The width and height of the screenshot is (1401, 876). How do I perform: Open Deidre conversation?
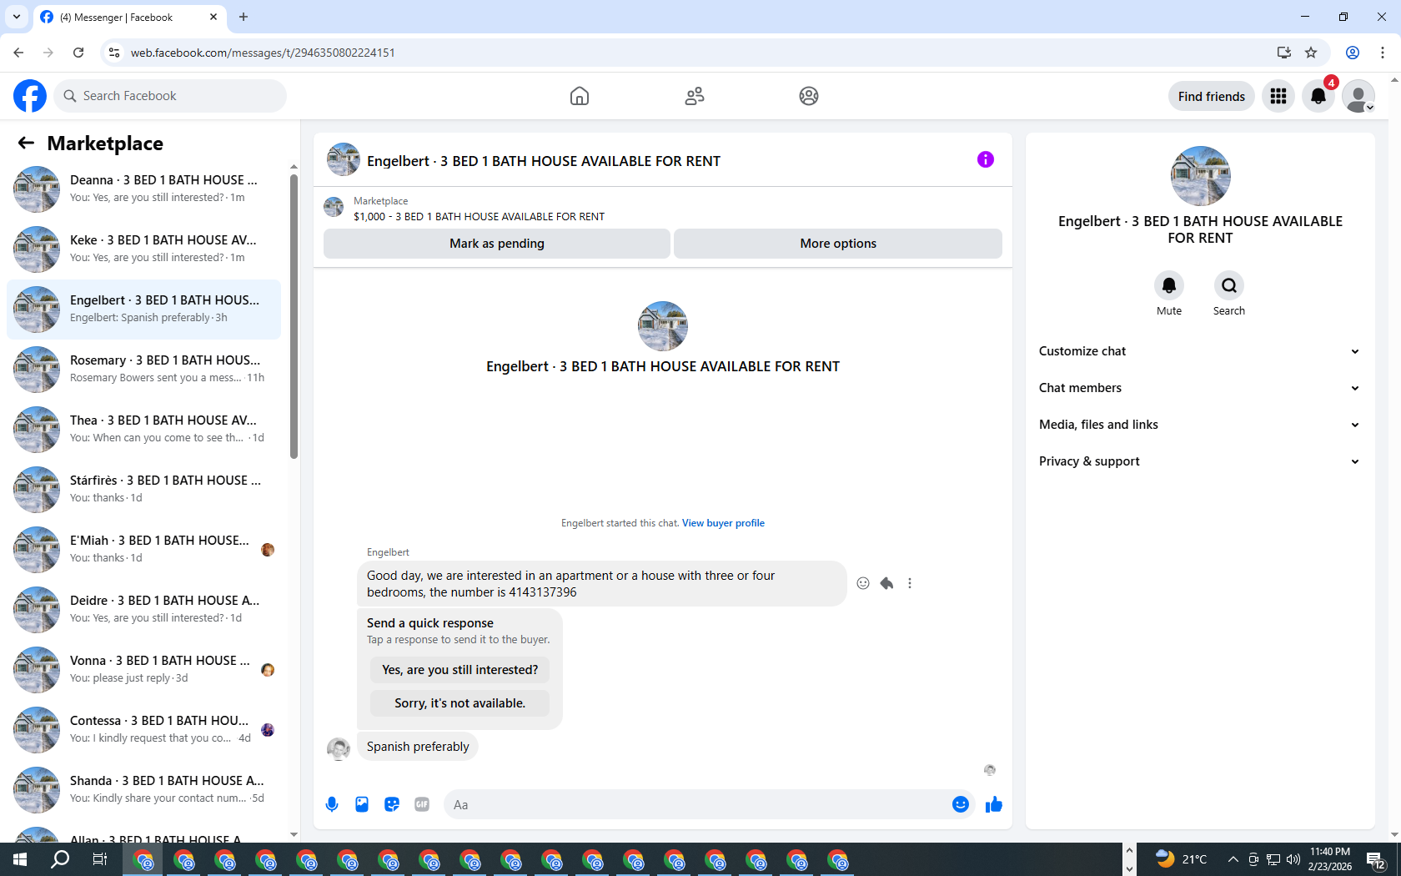[143, 610]
